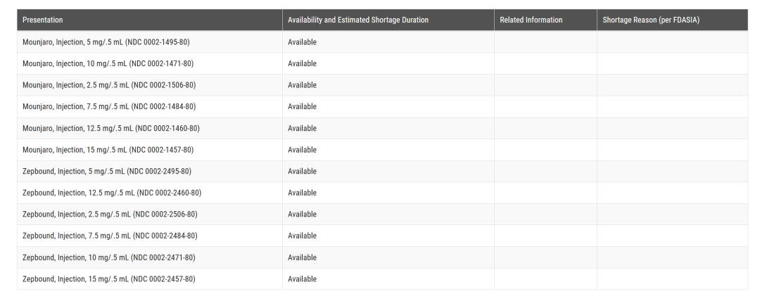Select the Mounjaro 5 mg/.5 mL presentation row

(106, 42)
